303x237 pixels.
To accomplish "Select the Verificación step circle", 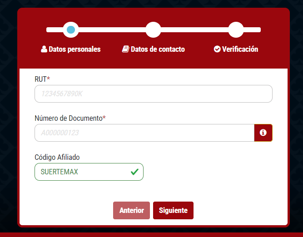I will [236, 30].
